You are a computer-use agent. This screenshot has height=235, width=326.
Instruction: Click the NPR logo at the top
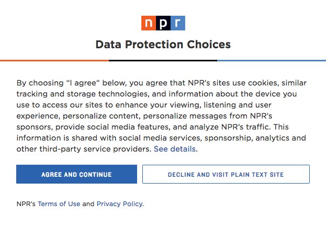[163, 23]
